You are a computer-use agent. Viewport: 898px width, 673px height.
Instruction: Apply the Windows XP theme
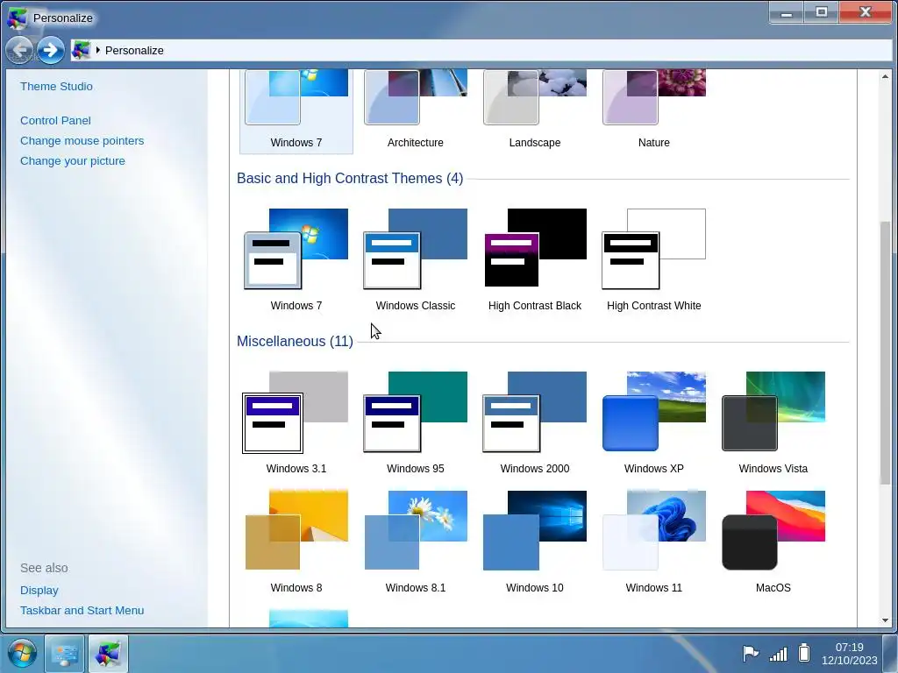pyautogui.click(x=654, y=412)
